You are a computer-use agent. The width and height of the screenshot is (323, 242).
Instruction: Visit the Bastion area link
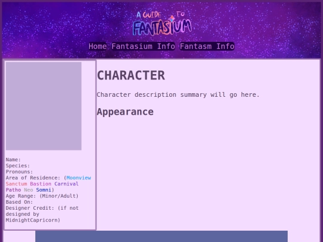point(41,184)
